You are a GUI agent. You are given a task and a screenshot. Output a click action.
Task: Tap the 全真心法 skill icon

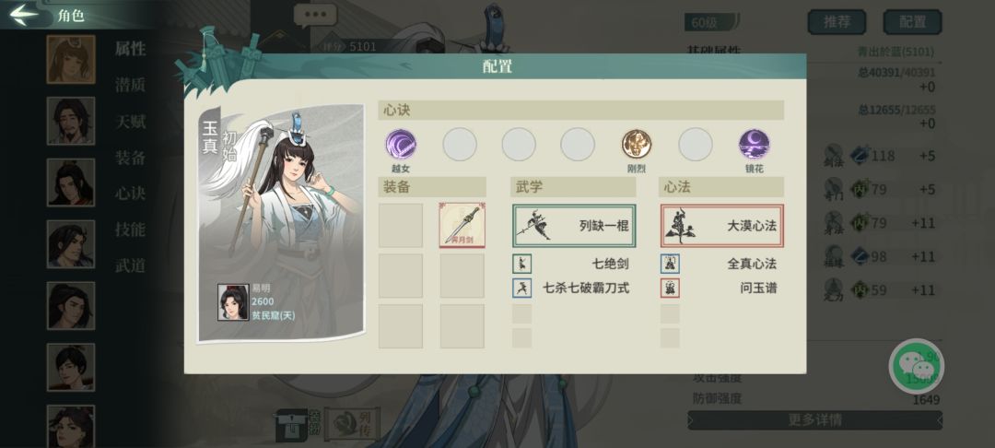tap(670, 264)
